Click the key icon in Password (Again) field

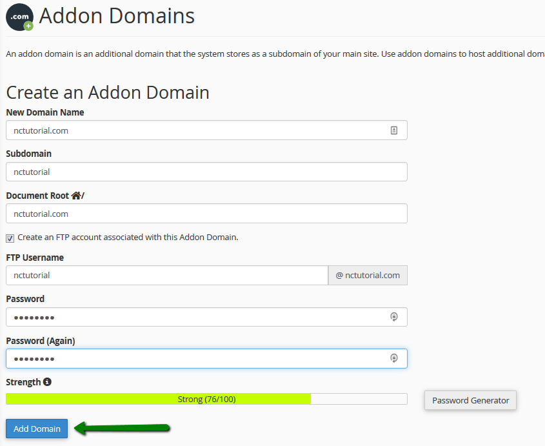click(394, 358)
